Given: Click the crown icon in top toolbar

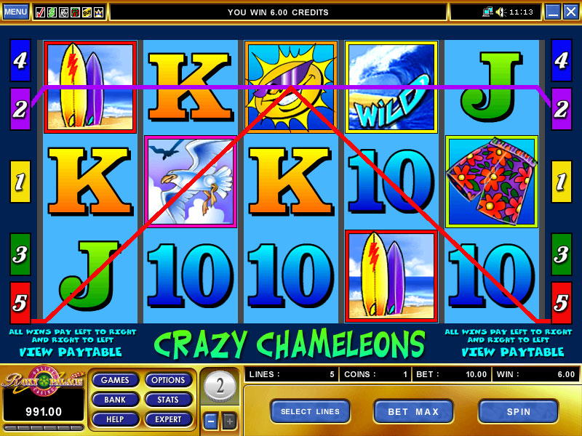Looking at the screenshot, I should pyautogui.click(x=98, y=12).
